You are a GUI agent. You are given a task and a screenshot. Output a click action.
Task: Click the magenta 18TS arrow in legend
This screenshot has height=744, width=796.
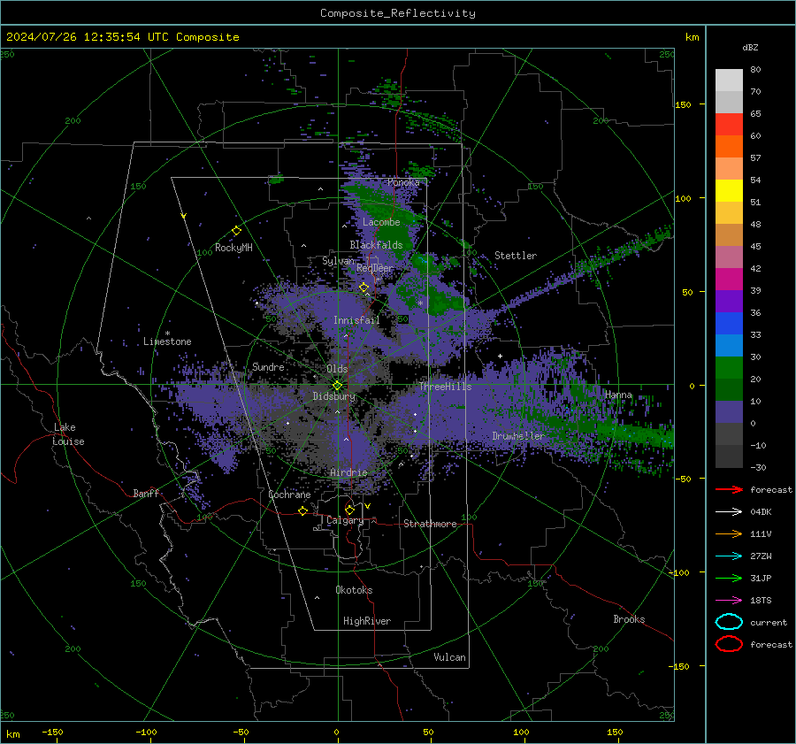[729, 601]
